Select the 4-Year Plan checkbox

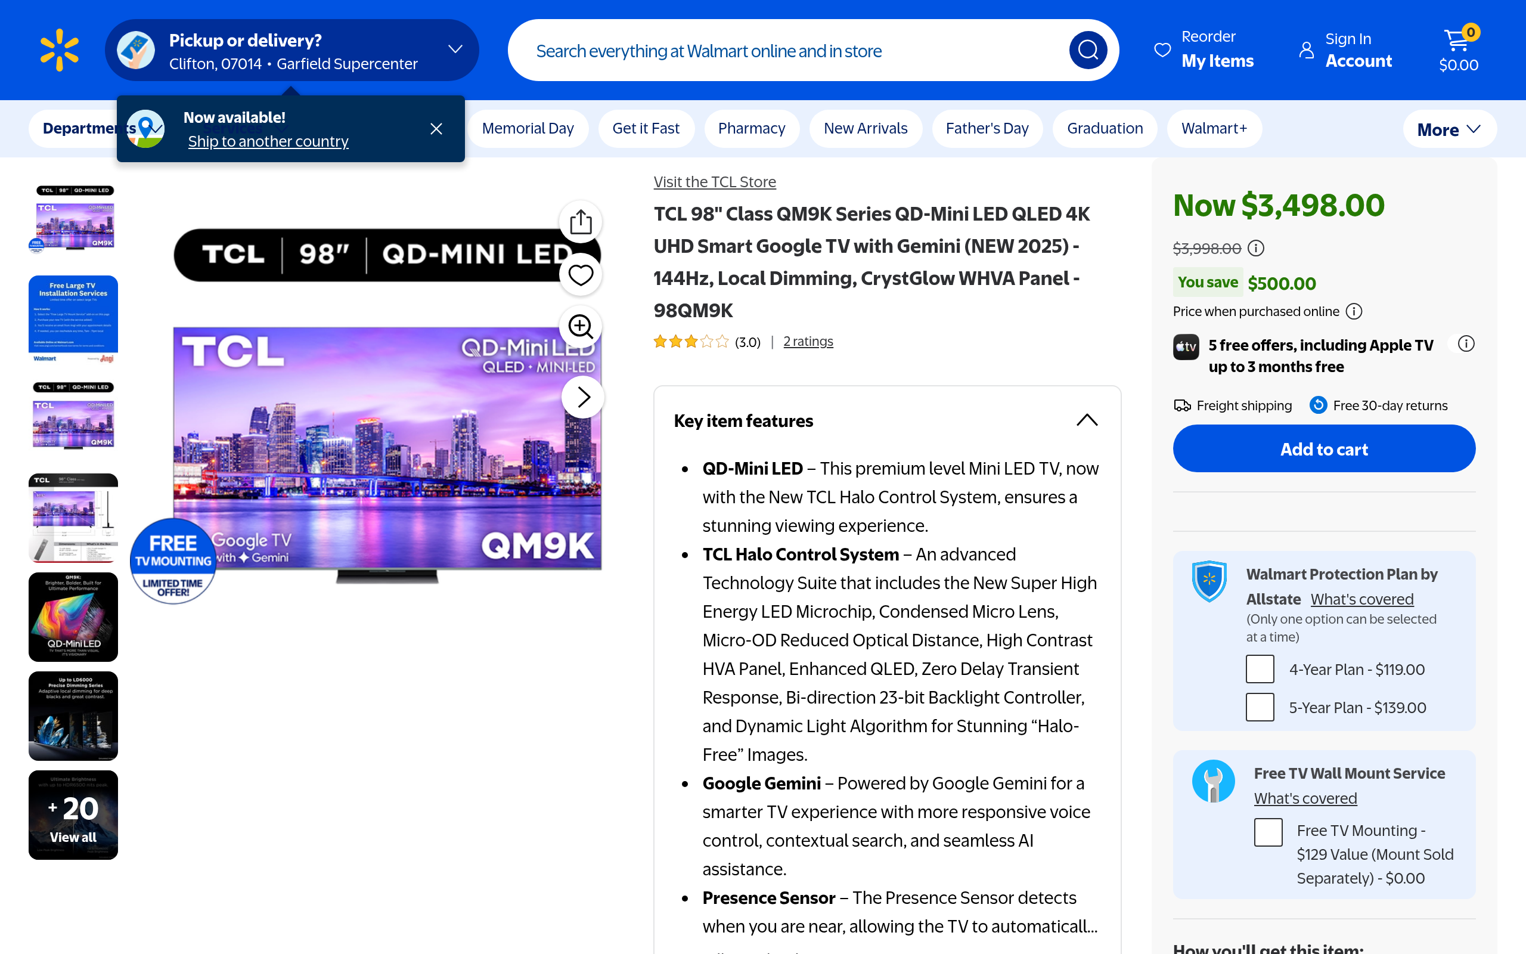(x=1260, y=670)
